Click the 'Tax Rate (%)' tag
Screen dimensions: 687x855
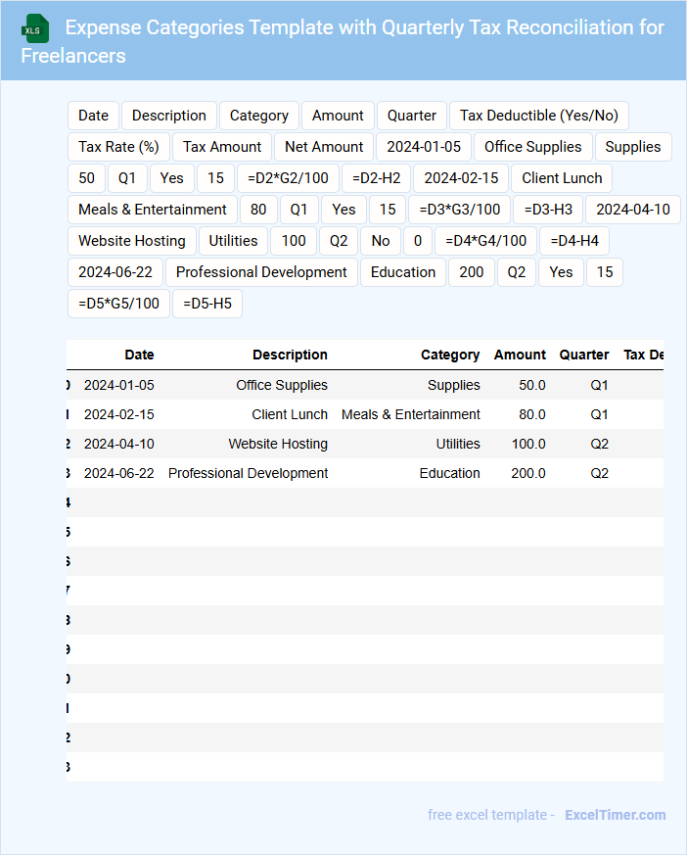118,147
